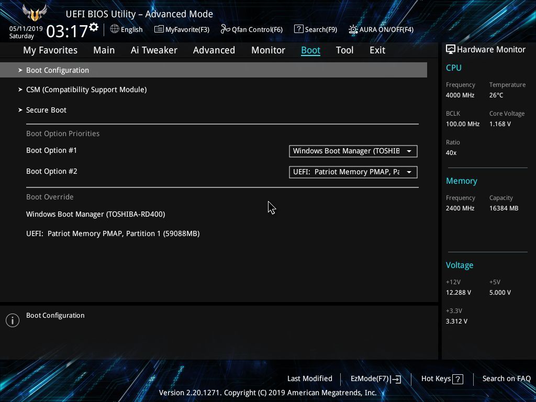Click Qfan Control(F6) label
The image size is (536, 402).
pos(257,30)
